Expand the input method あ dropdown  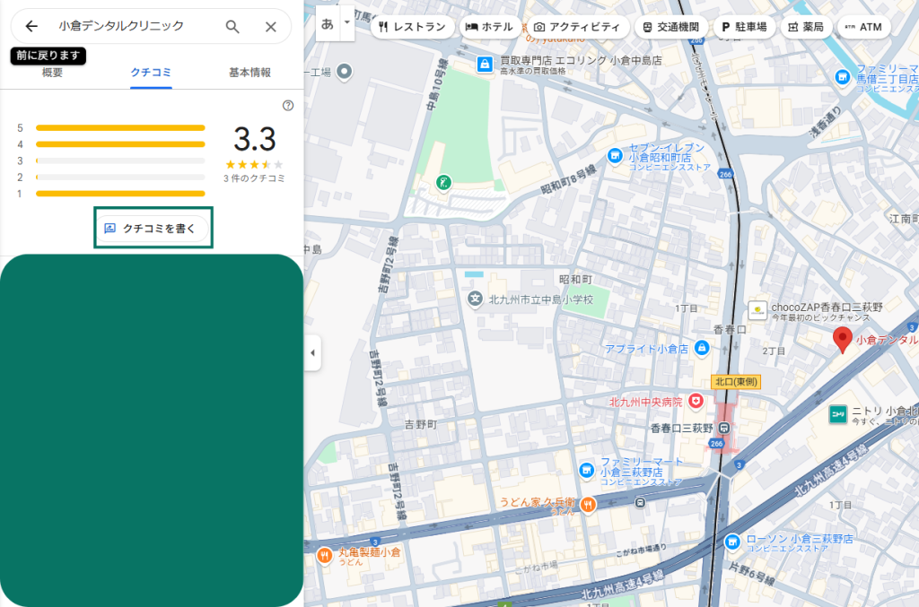[x=346, y=24]
